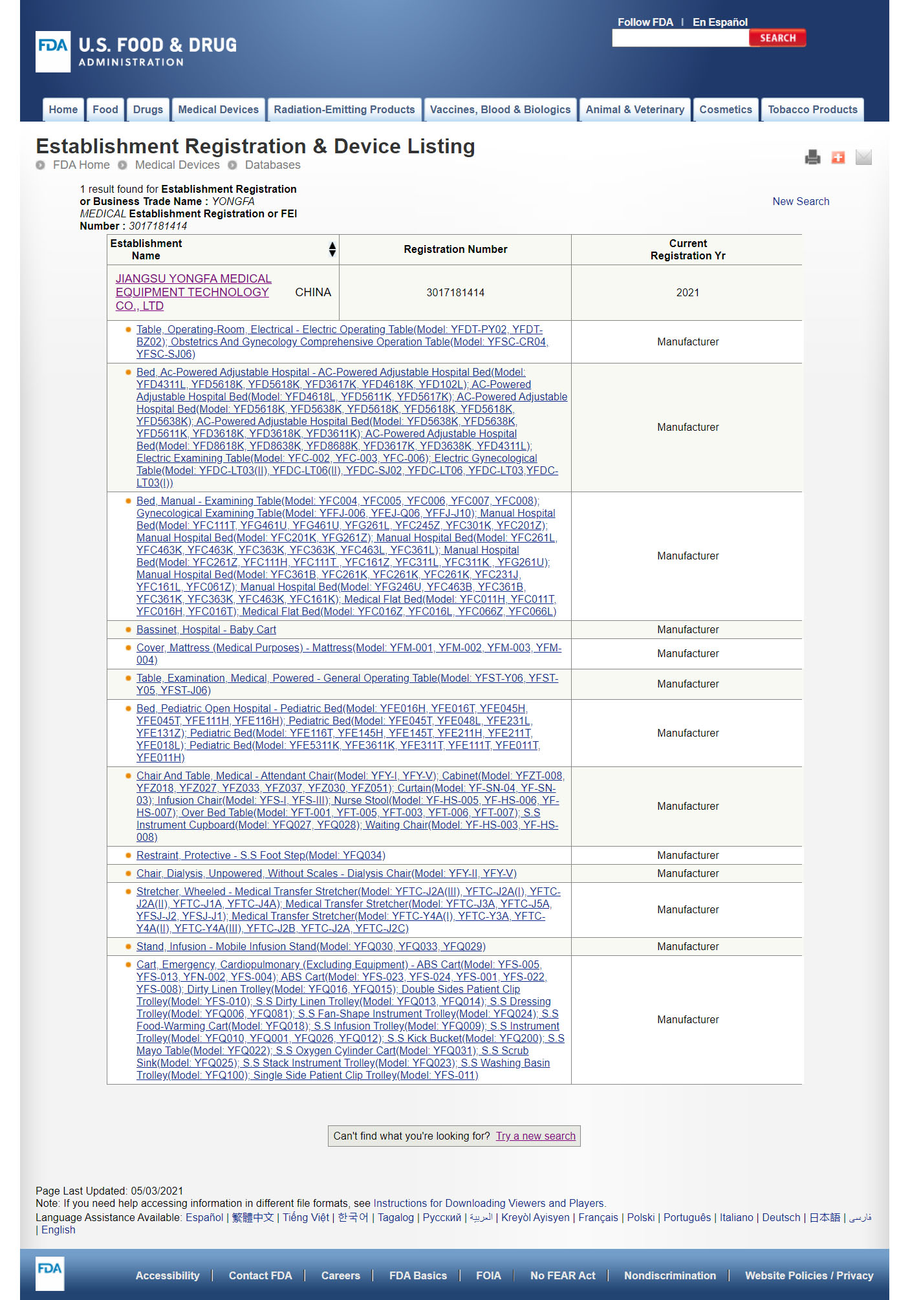This screenshot has width=910, height=1300.
Task: Open Bed, Ac-Powered Adjustable Hospital listing
Action: point(352,428)
